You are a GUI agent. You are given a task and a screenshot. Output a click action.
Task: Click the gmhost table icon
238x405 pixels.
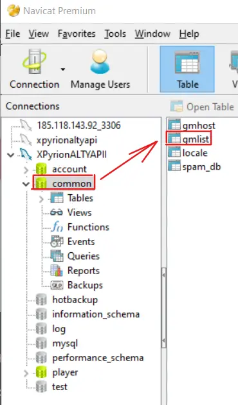(174, 125)
